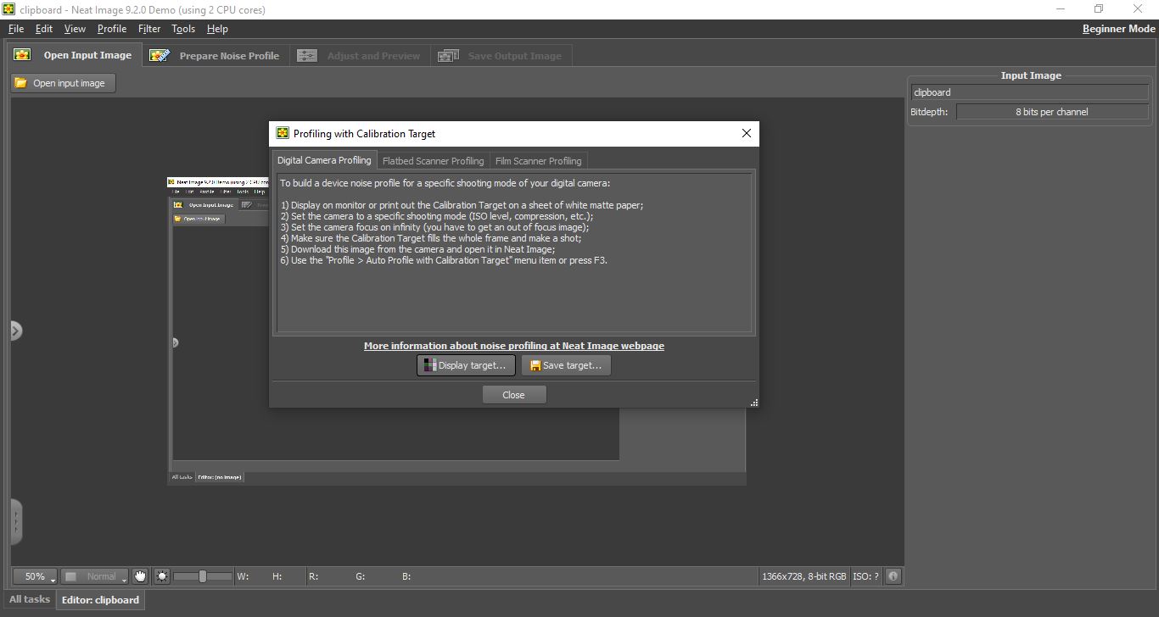This screenshot has height=617, width=1159.
Task: Open the Profile menu
Action: click(x=112, y=29)
